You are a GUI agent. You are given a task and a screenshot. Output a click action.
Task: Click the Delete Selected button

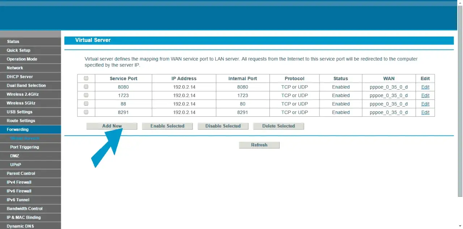tap(278, 126)
